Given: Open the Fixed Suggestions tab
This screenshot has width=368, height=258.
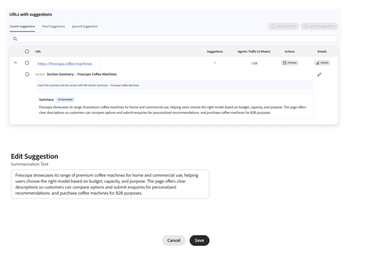Looking at the screenshot, I should click(x=53, y=26).
